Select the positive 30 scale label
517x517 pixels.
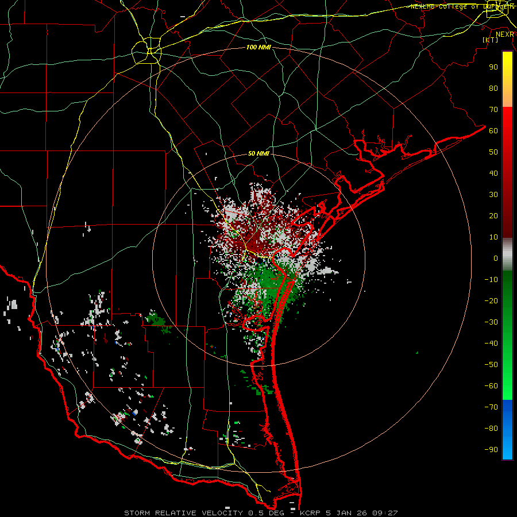[x=493, y=195]
